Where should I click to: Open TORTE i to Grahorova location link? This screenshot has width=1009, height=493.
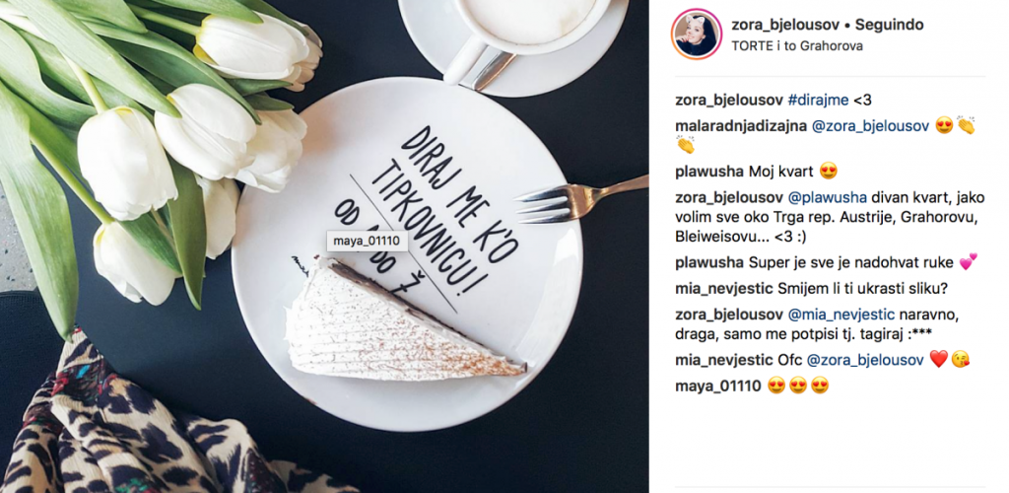click(796, 45)
